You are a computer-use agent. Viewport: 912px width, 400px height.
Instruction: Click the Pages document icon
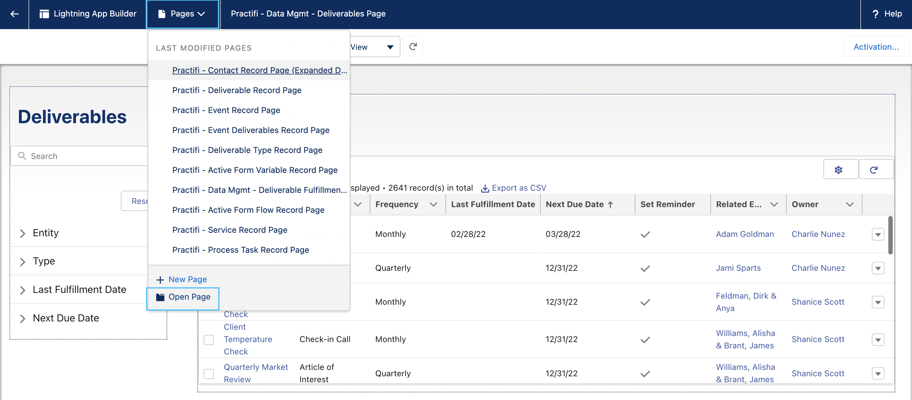pos(162,14)
